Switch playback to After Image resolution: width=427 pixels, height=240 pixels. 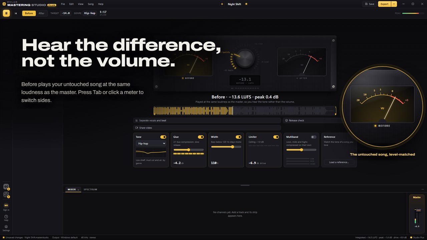point(41,13)
